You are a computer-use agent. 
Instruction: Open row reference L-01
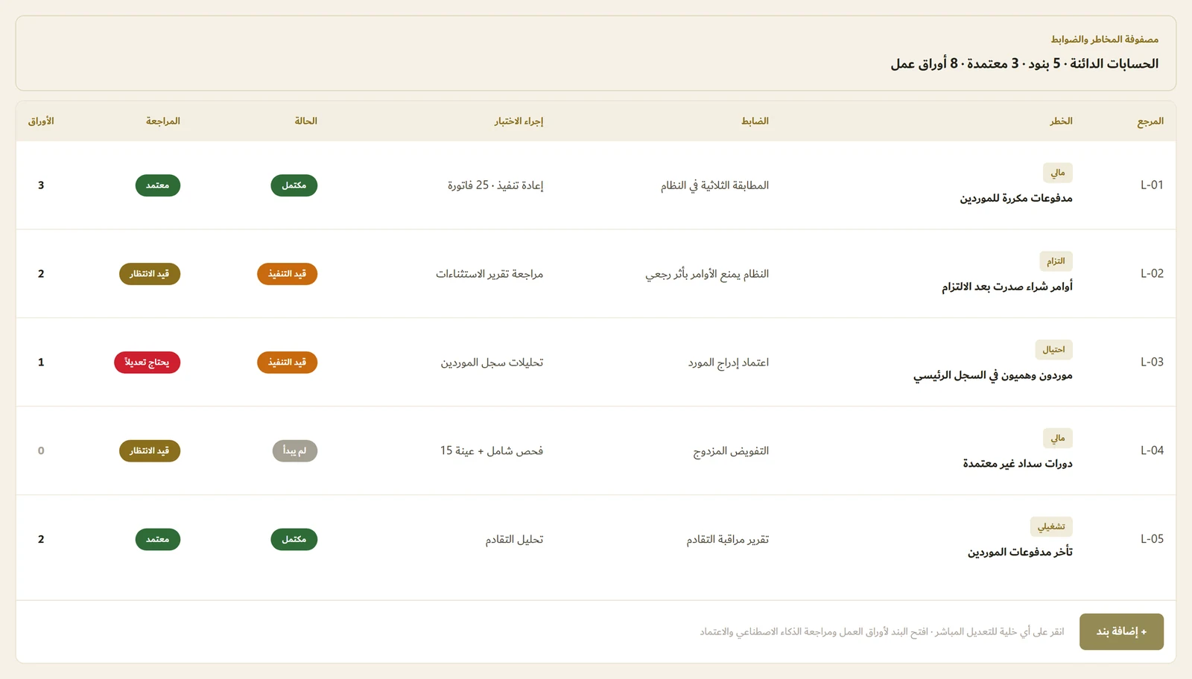pyautogui.click(x=1152, y=185)
